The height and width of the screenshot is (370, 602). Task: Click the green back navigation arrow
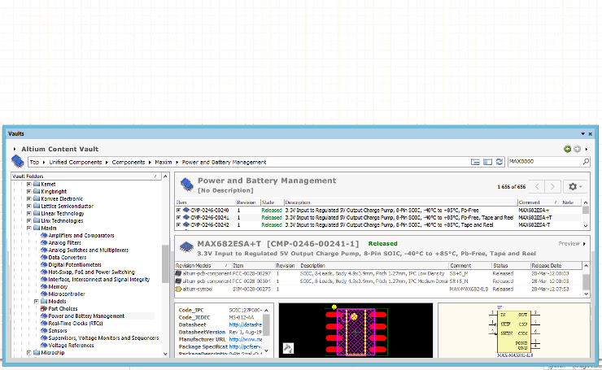click(567, 149)
